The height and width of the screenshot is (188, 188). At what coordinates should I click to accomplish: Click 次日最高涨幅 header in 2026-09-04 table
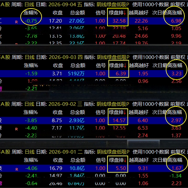click(x=167, y=13)
